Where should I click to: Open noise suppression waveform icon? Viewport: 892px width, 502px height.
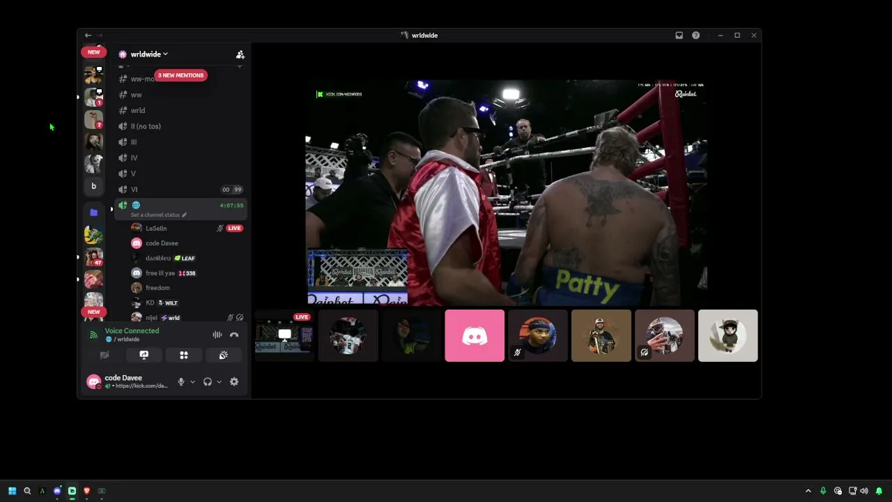(x=217, y=335)
